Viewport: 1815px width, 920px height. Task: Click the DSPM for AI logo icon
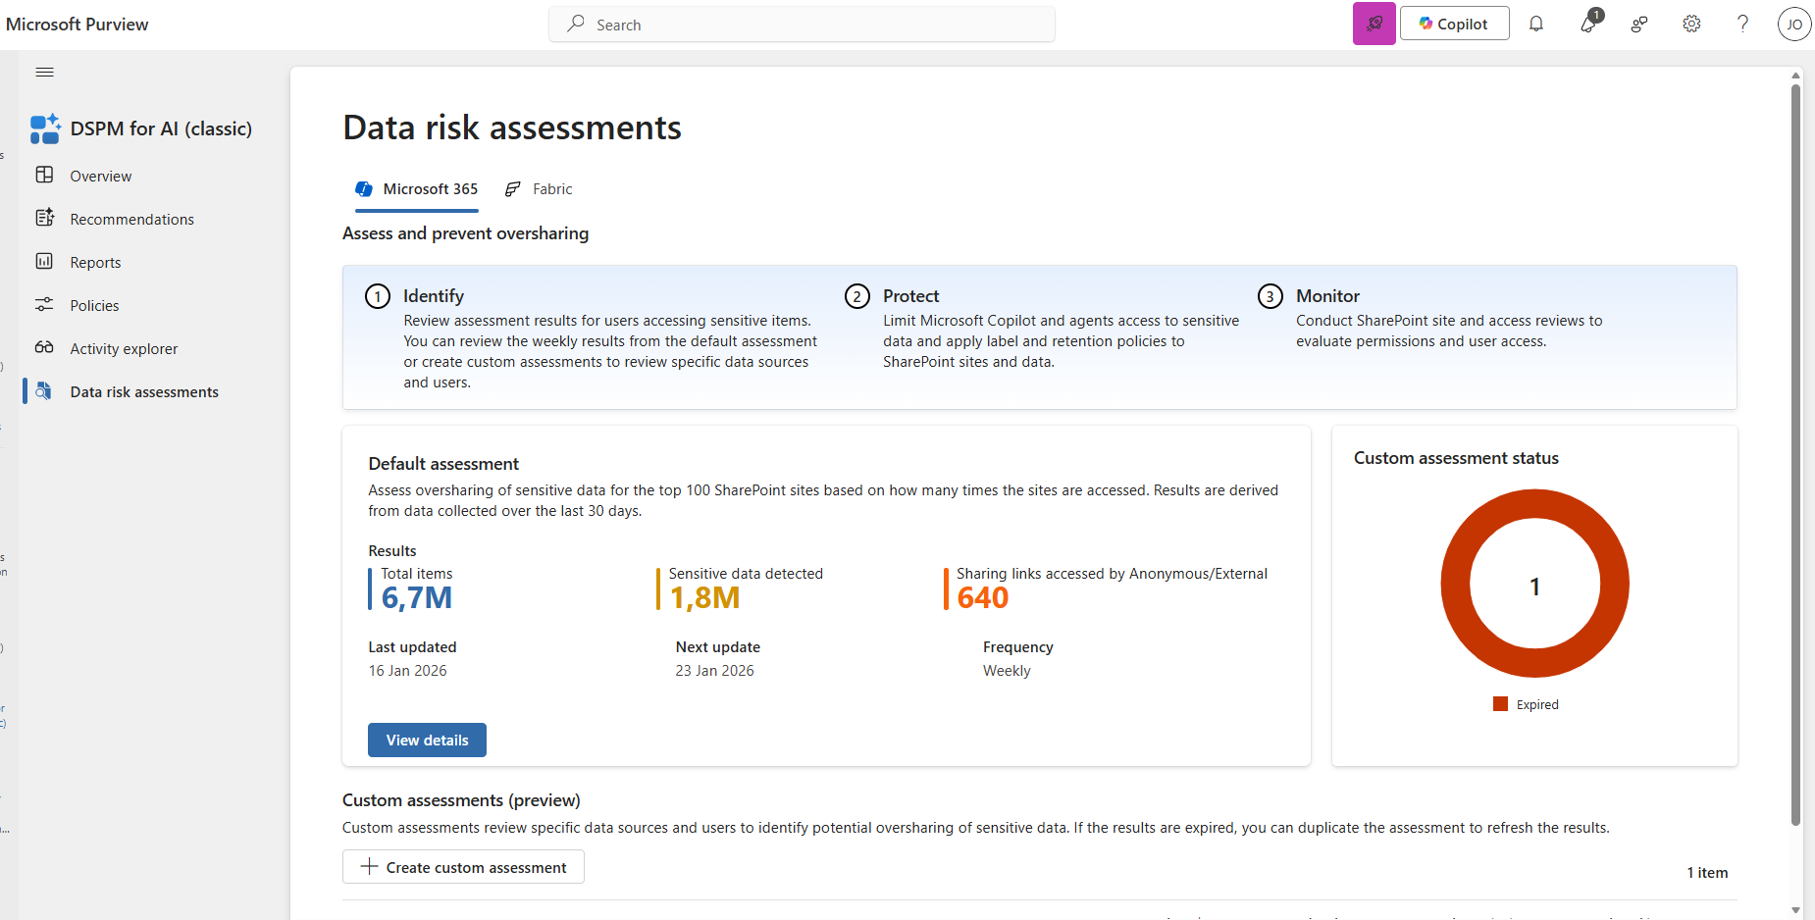pos(45,128)
